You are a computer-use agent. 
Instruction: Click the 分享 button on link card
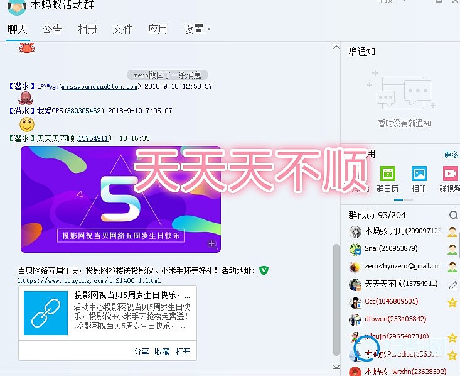pos(141,351)
